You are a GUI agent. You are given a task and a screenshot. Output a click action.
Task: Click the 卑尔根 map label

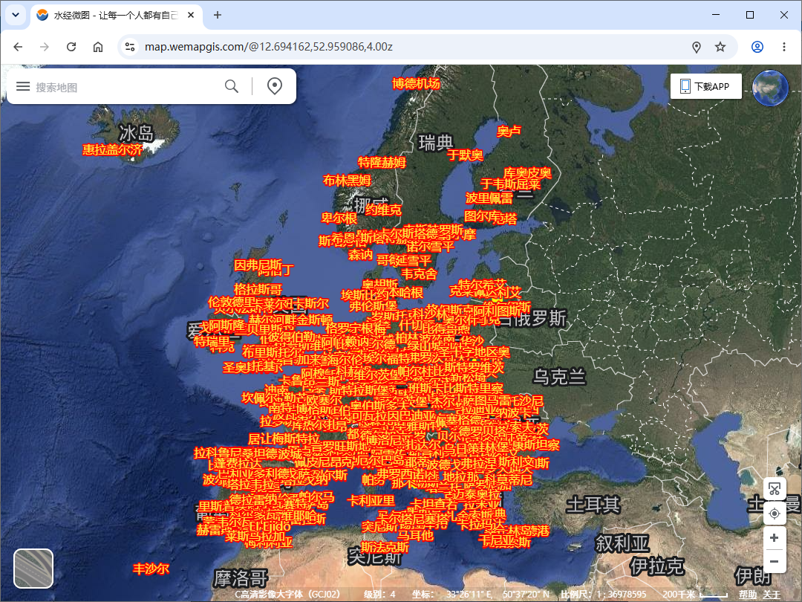click(x=339, y=218)
